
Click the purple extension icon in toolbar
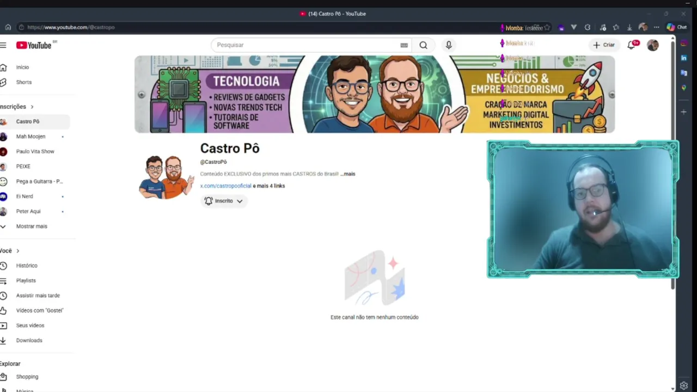(x=561, y=28)
